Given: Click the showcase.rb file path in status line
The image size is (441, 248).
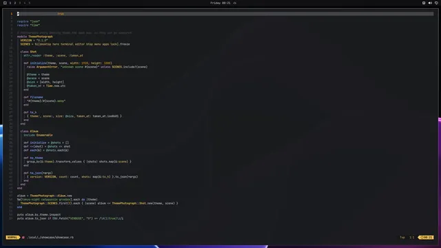Looking at the screenshot, I should (50, 237).
